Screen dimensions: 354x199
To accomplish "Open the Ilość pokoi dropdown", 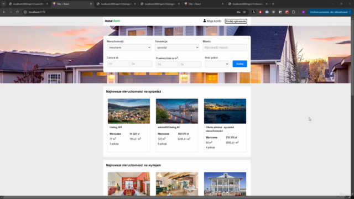I will pos(217,64).
